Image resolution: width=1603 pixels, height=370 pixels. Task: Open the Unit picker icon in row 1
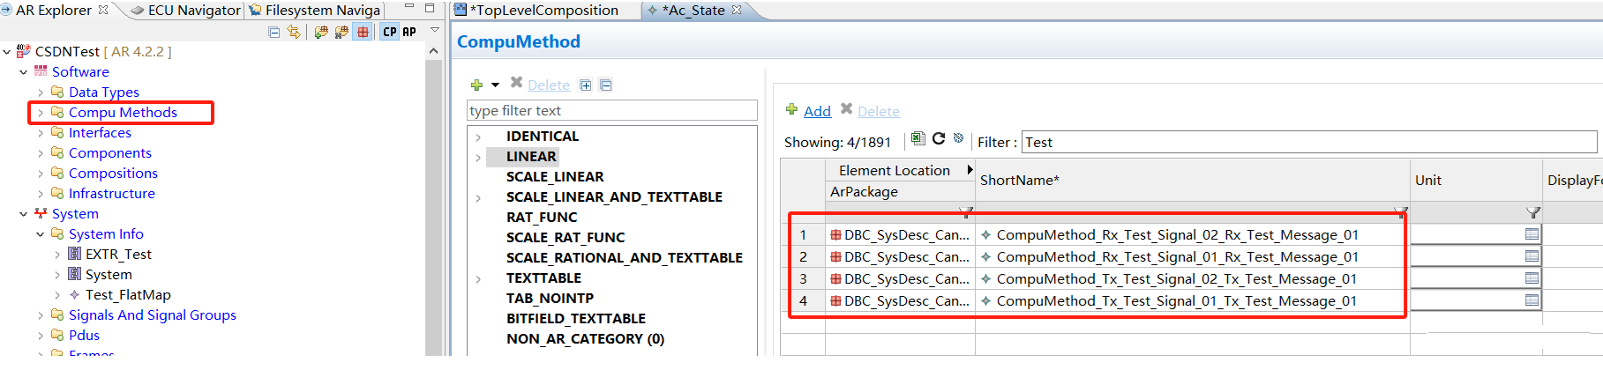1532,234
